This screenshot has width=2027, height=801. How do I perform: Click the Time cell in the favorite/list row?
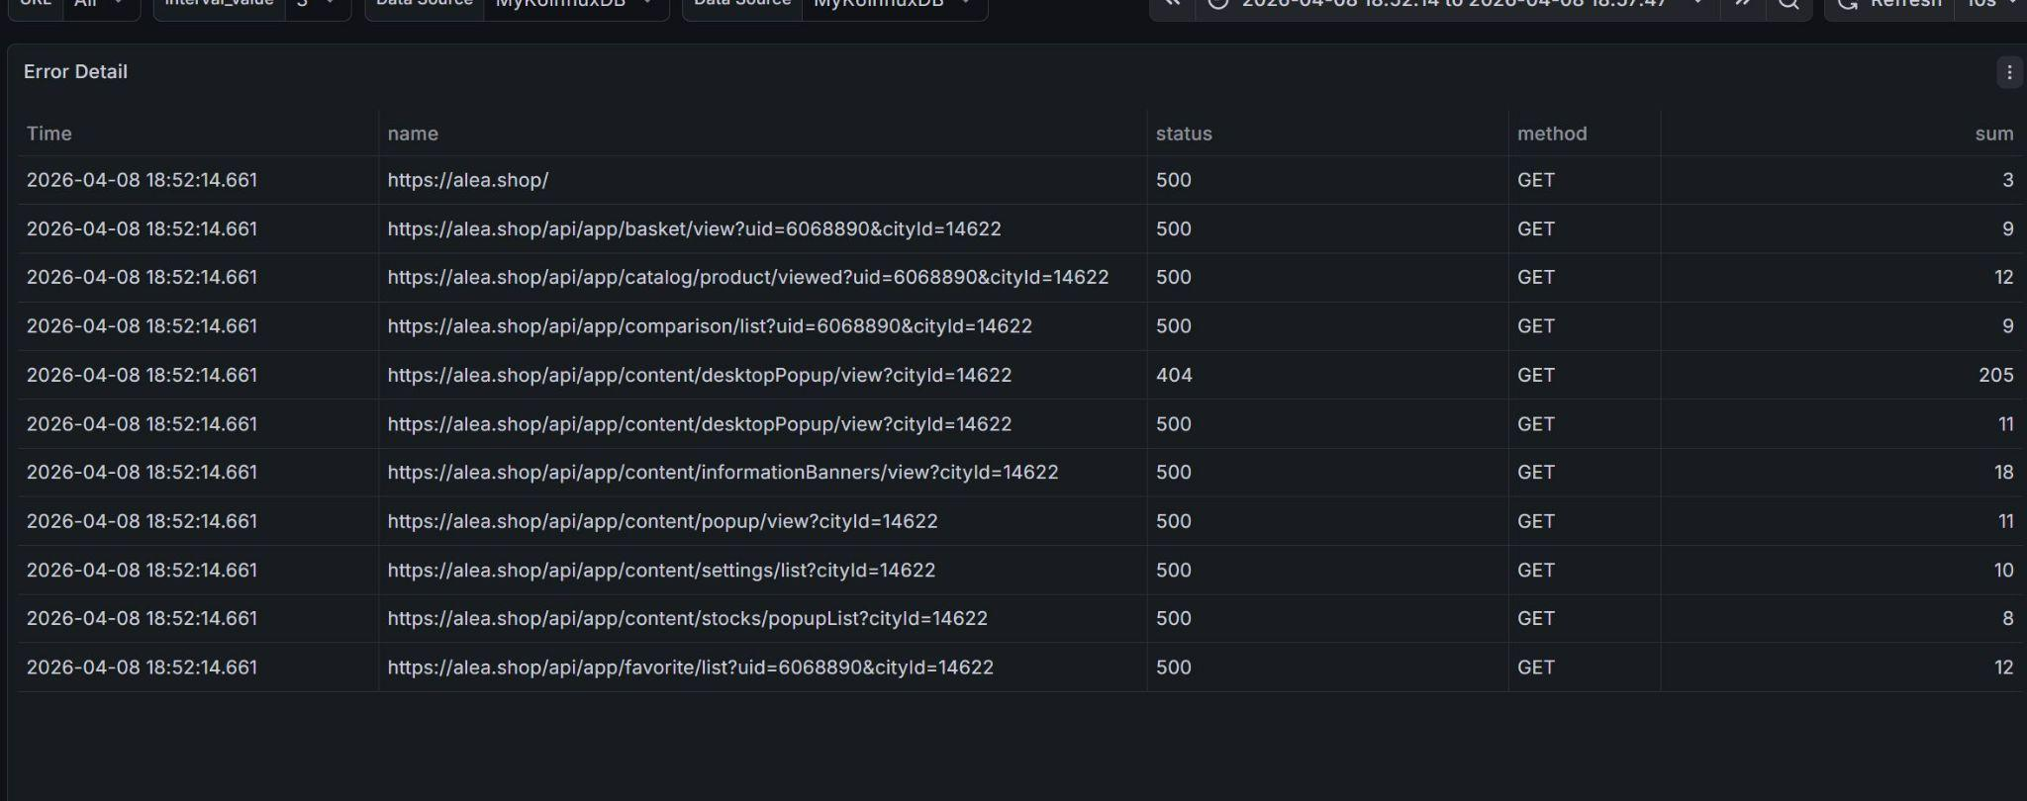pyautogui.click(x=142, y=667)
